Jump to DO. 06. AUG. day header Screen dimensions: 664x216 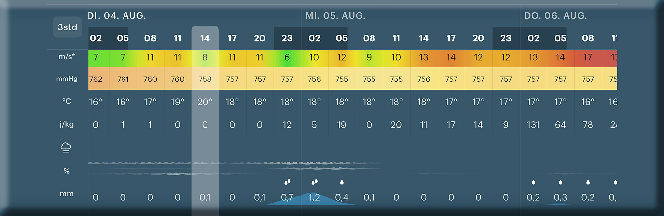tap(555, 16)
